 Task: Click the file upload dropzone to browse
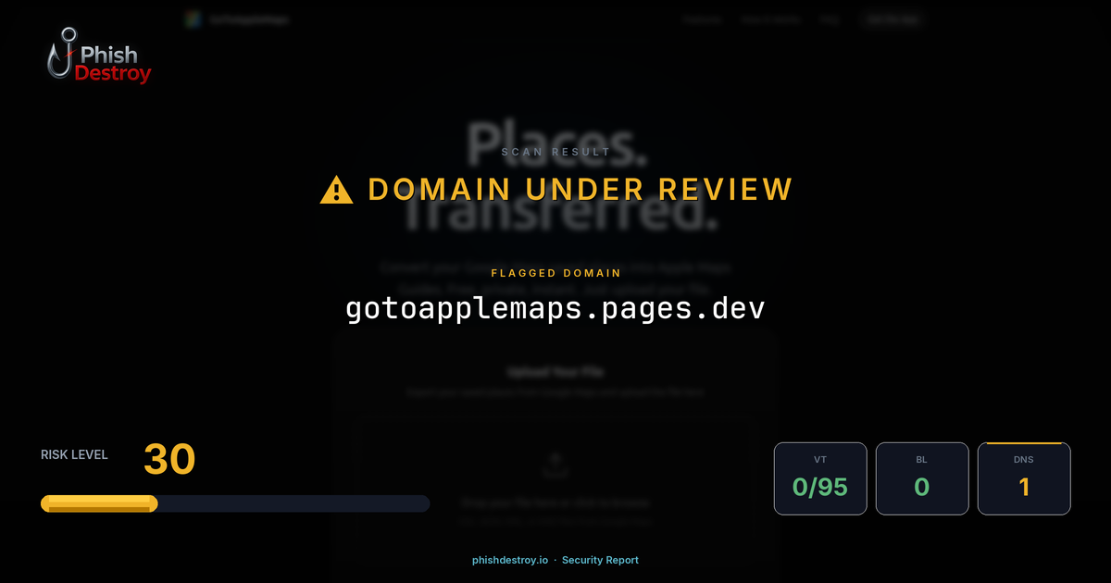[556, 481]
